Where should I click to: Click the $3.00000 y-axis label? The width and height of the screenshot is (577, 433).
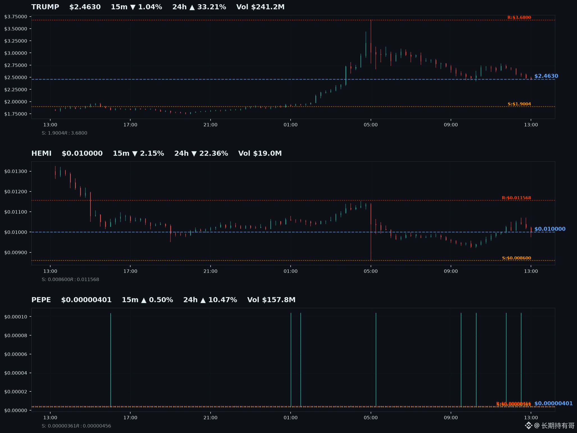click(x=16, y=53)
